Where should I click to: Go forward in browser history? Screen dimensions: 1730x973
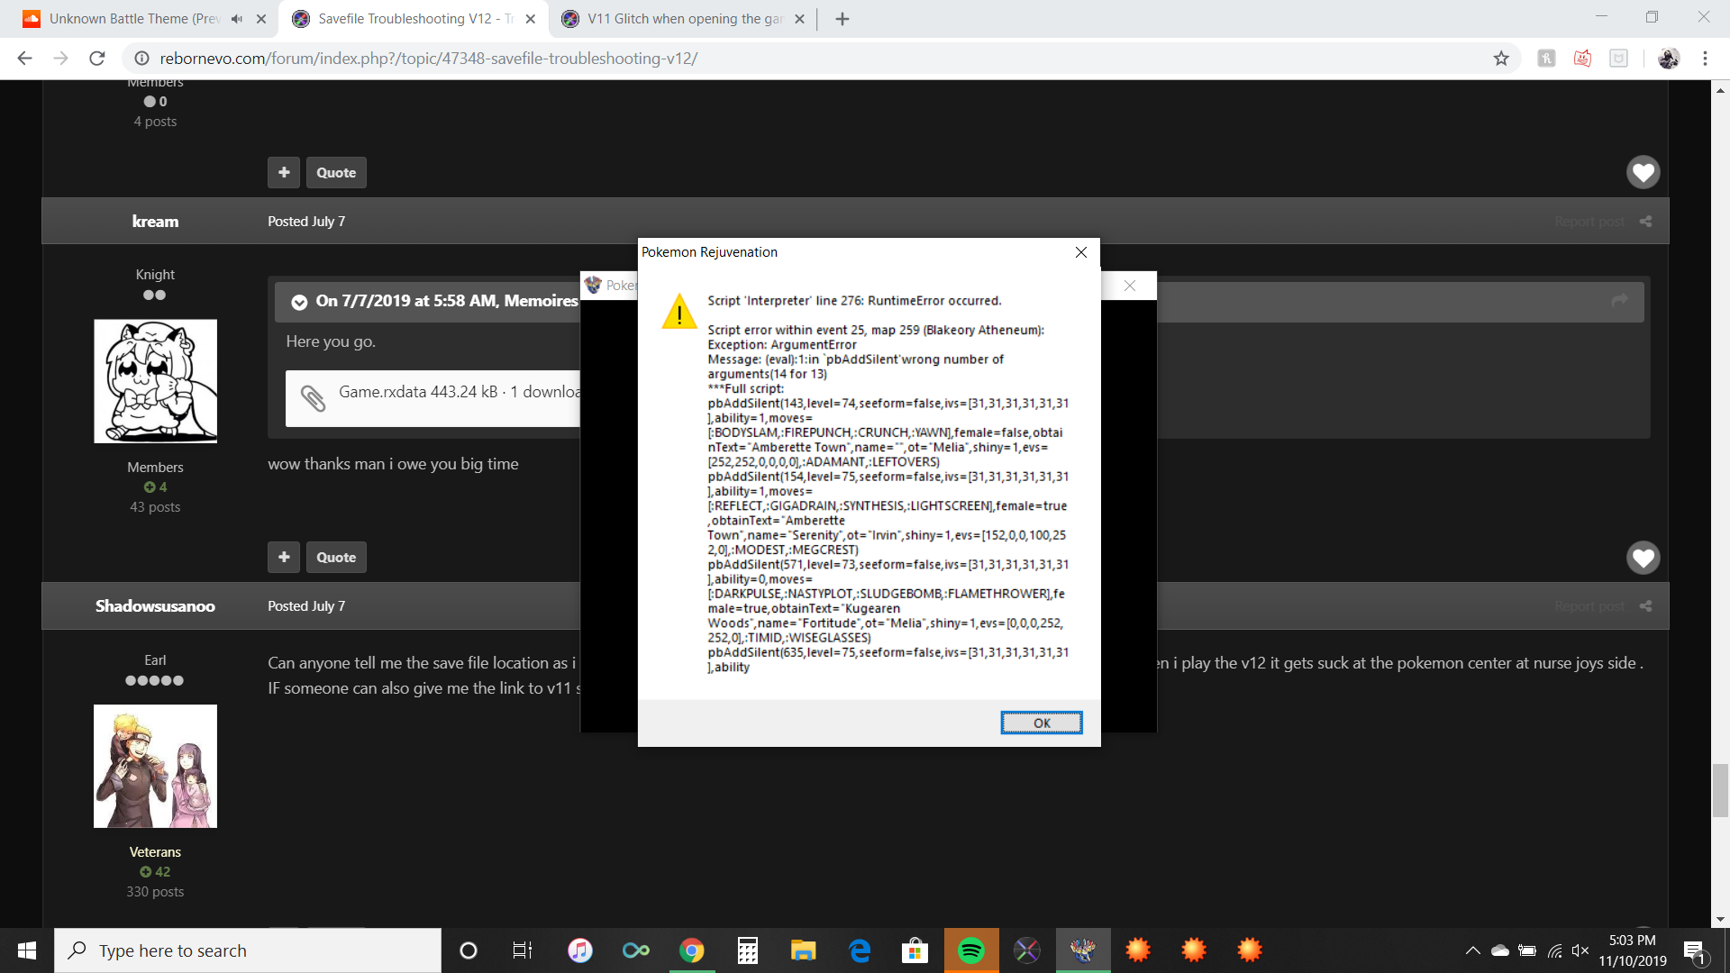pyautogui.click(x=60, y=59)
